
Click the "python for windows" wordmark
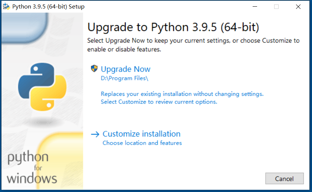coord(32,167)
